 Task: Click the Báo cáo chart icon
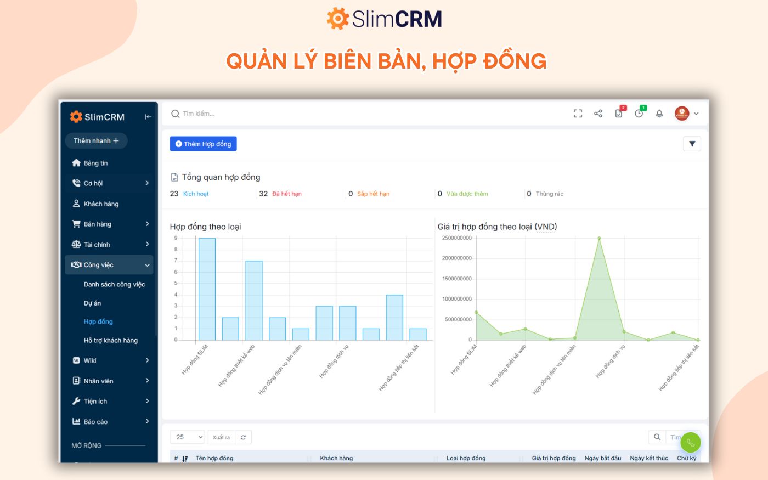tap(76, 421)
